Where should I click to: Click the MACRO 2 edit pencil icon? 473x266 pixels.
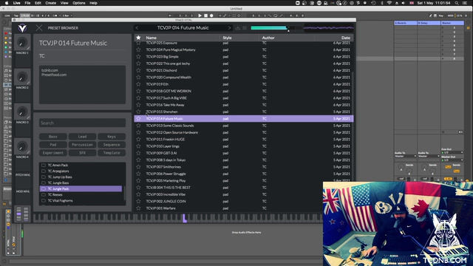[28, 83]
